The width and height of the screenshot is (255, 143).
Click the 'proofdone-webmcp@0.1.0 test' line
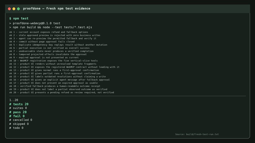(x=35, y=23)
